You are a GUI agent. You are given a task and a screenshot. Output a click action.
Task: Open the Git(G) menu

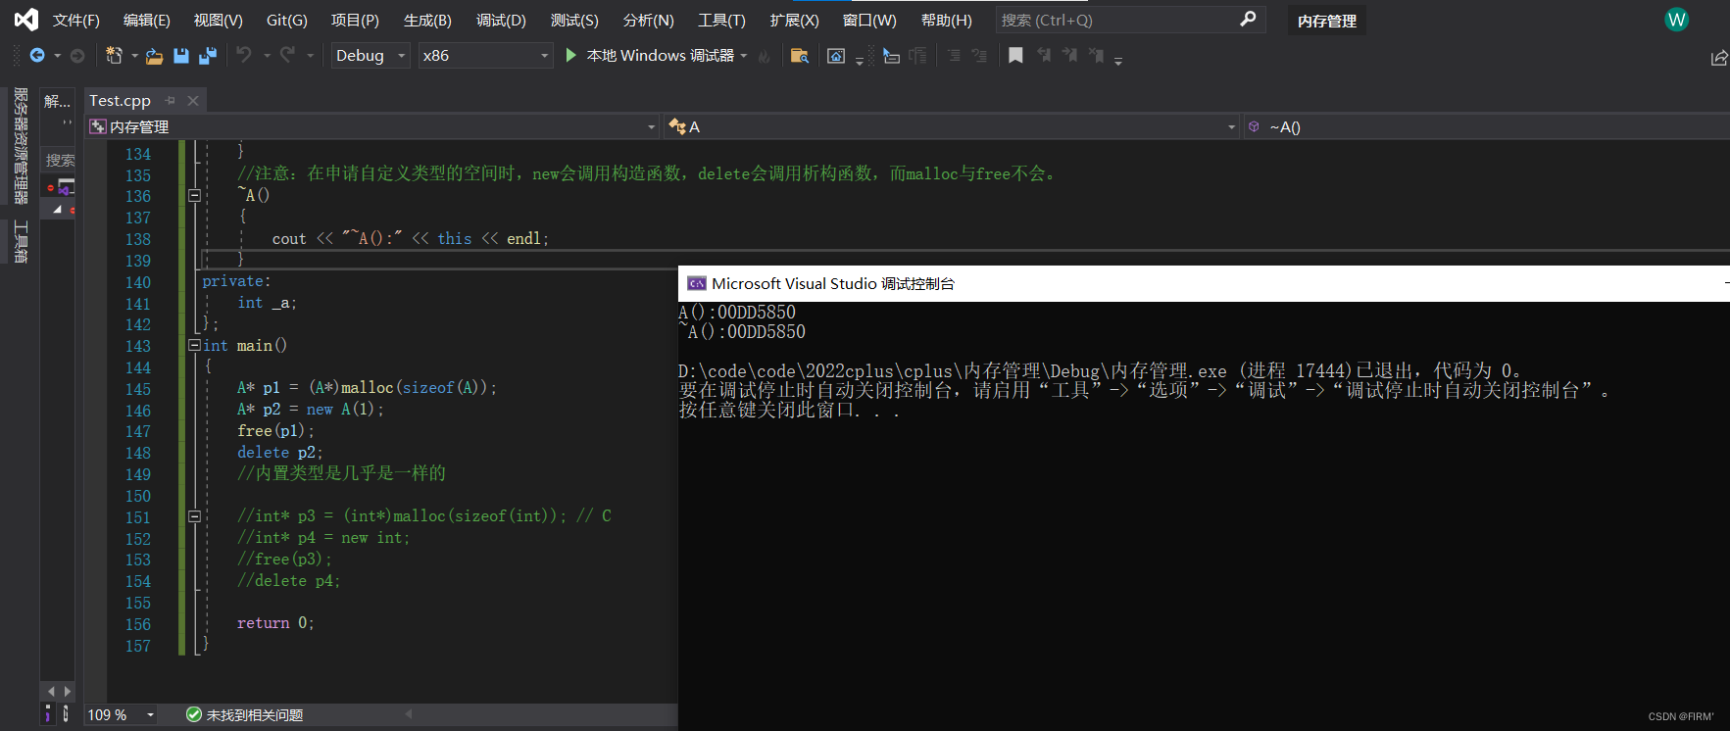point(287,20)
